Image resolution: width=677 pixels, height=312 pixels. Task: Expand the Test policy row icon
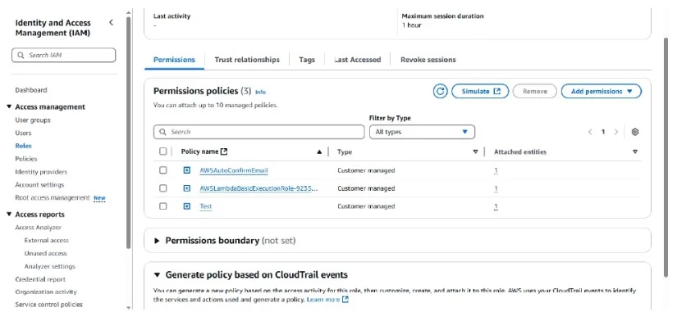click(186, 206)
